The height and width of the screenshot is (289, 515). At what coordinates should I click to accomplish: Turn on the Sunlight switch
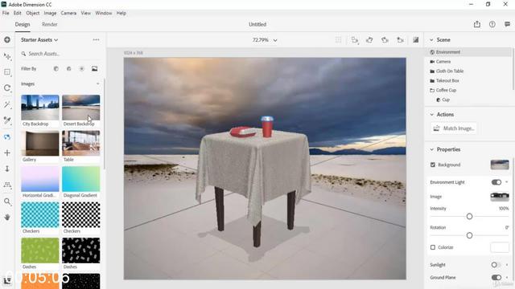coord(496,265)
